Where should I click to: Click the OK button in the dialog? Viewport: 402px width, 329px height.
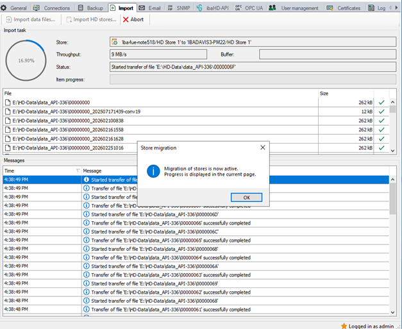click(247, 197)
